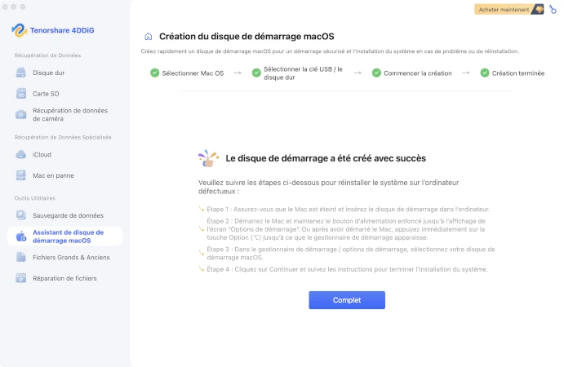Click the green check for Commencer la création
This screenshot has height=367, width=564.
click(376, 73)
